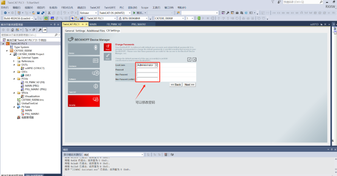The image size is (337, 176).
Task: Cancel password change with X button
Action: 194,59
